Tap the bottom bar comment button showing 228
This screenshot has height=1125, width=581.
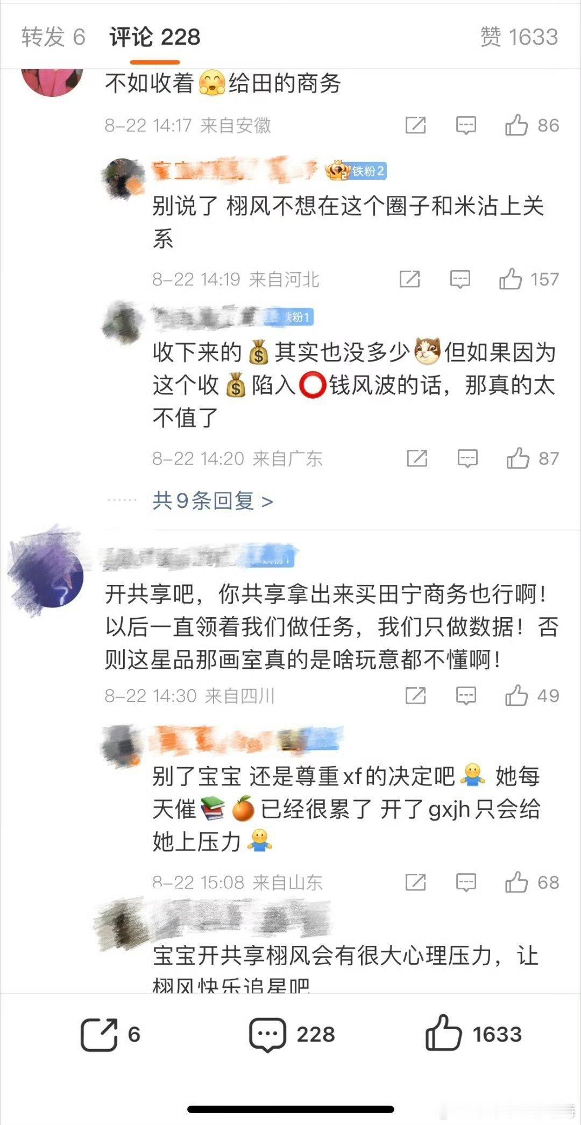(292, 1034)
